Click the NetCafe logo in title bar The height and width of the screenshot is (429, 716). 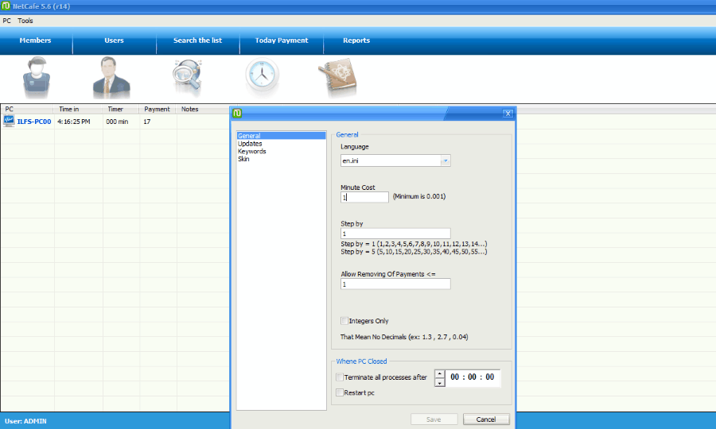(x=6, y=6)
